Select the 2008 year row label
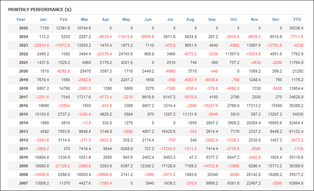Viewport: 314px width, 191px height. click(24, 175)
